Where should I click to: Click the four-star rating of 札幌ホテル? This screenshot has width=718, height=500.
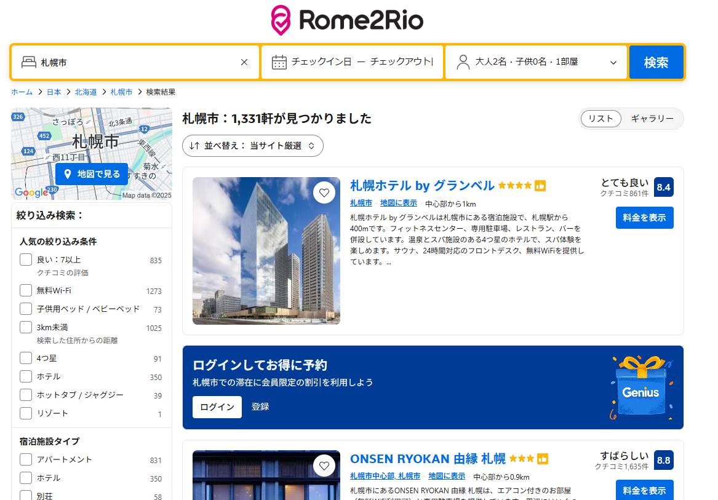tap(515, 186)
